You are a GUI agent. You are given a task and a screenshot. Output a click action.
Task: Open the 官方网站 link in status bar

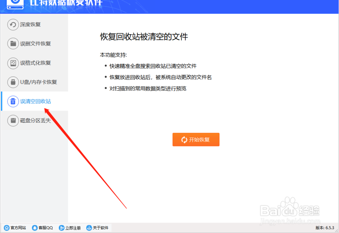pos(16,228)
